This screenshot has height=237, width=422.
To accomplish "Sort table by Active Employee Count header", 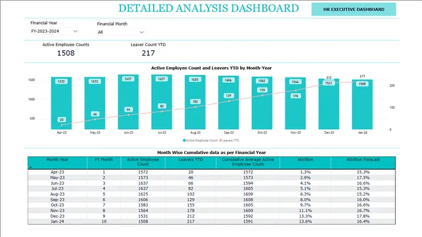I will (x=143, y=162).
